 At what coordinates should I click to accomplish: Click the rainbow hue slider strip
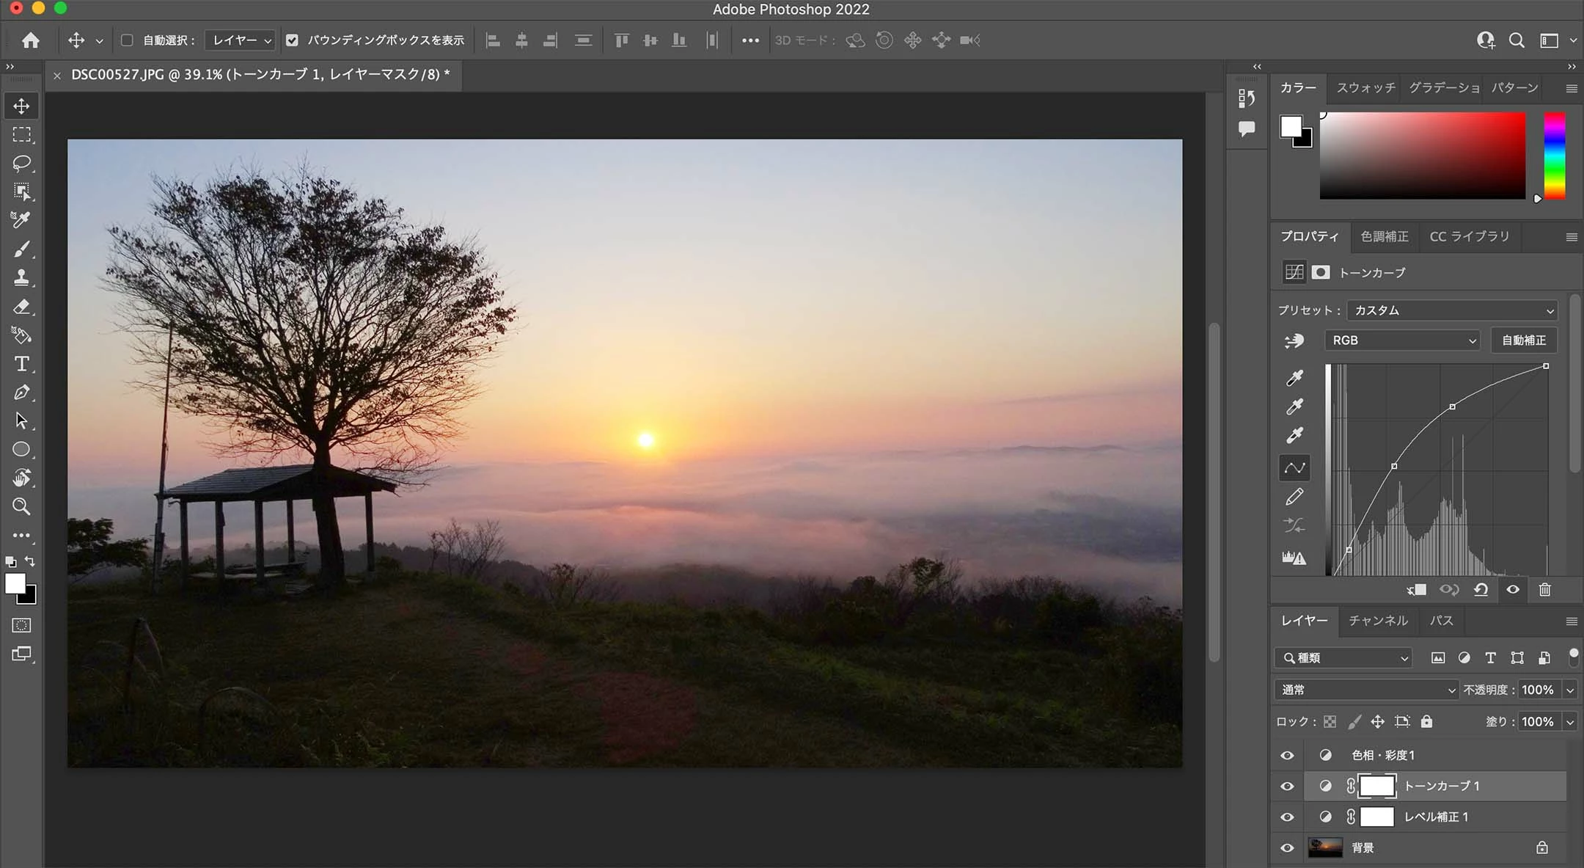click(x=1554, y=156)
